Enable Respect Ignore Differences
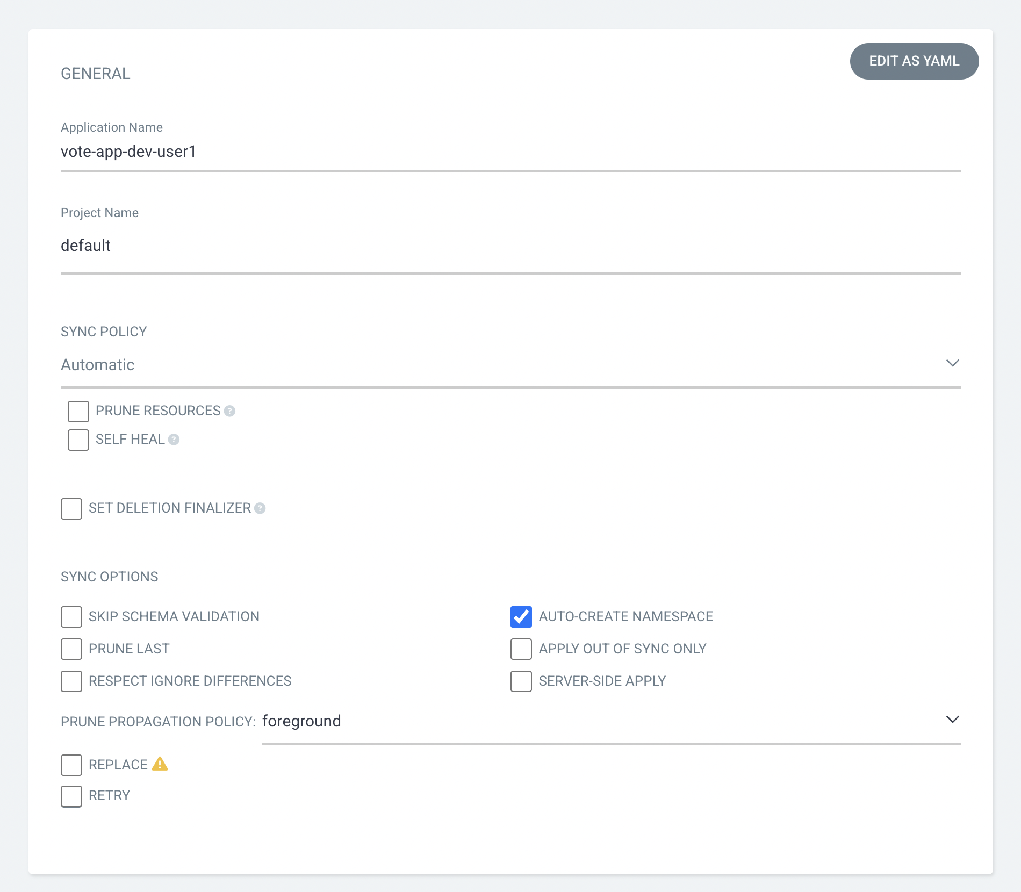 [x=71, y=681]
